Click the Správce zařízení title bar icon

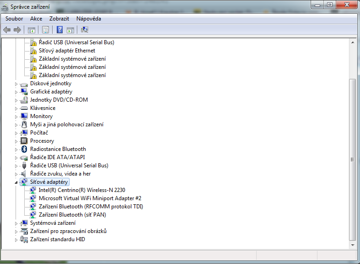(5, 7)
